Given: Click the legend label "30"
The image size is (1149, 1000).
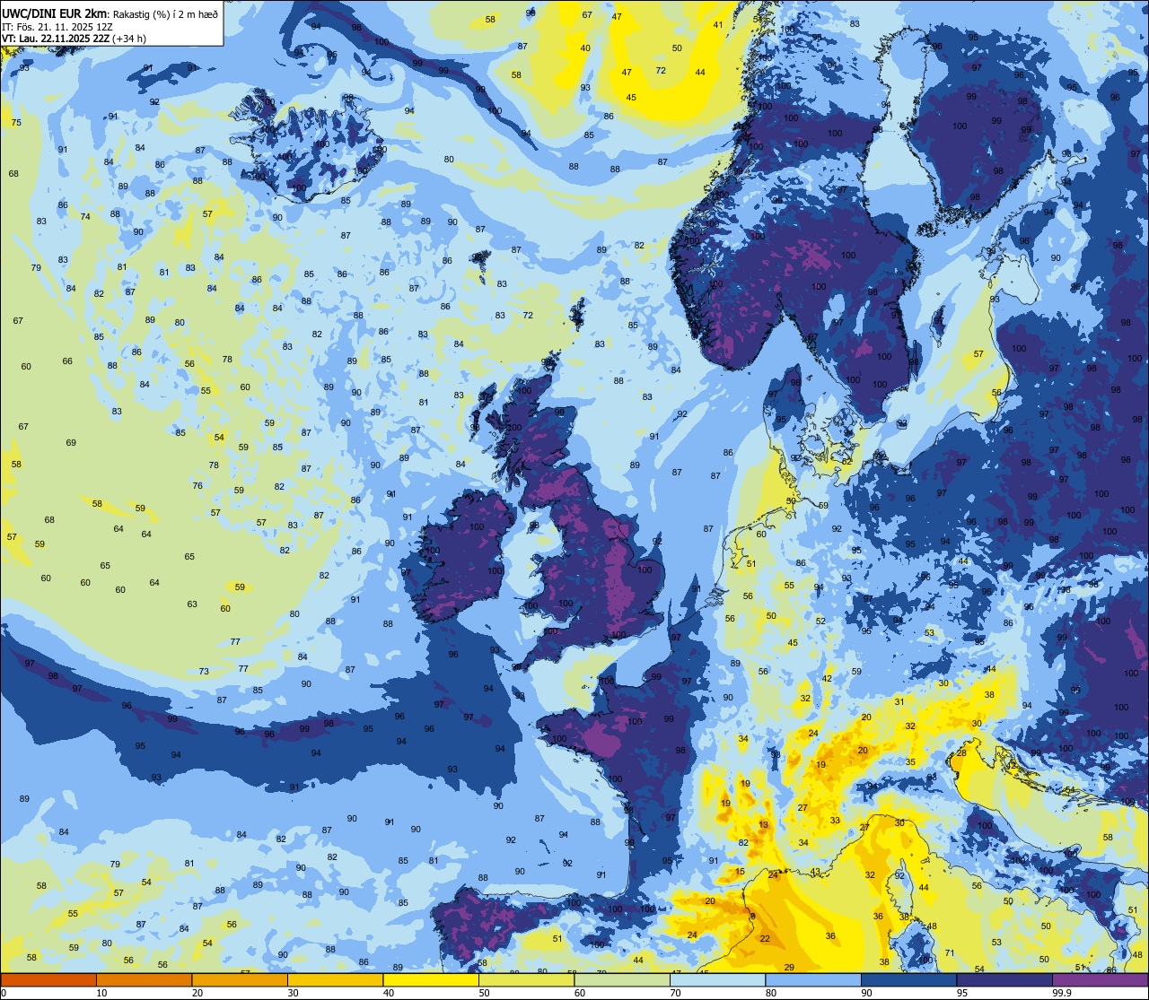Looking at the screenshot, I should point(293,993).
